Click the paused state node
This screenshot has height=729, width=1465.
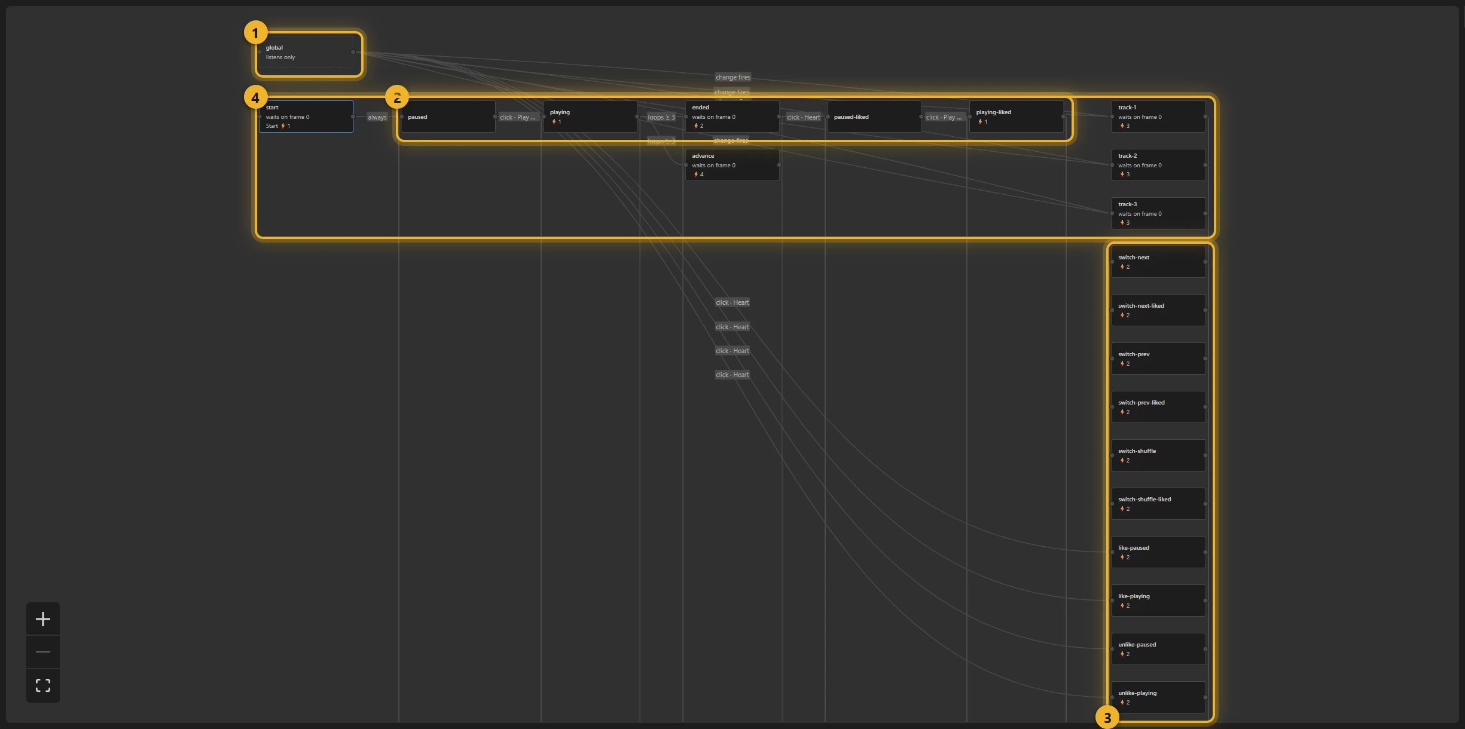[448, 117]
